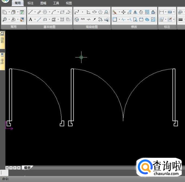Click the parallel lines drawing tool
Image resolution: width=185 pixels, height=182 pixels.
point(39,12)
